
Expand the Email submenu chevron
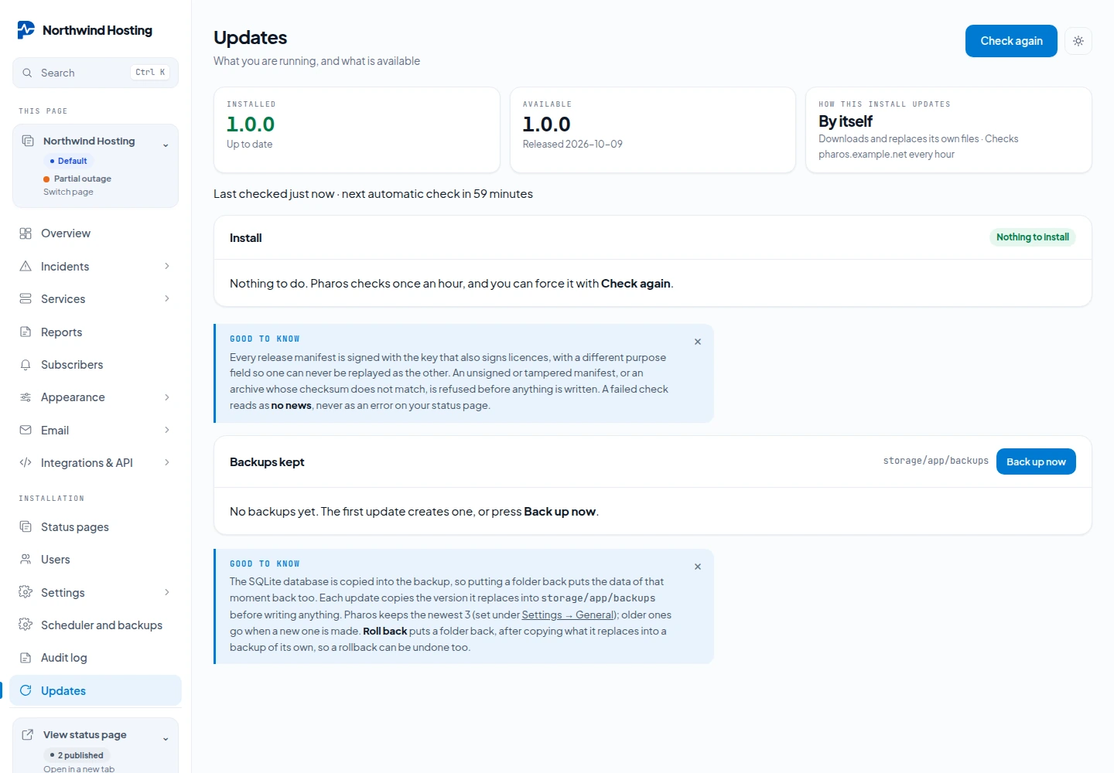point(167,430)
